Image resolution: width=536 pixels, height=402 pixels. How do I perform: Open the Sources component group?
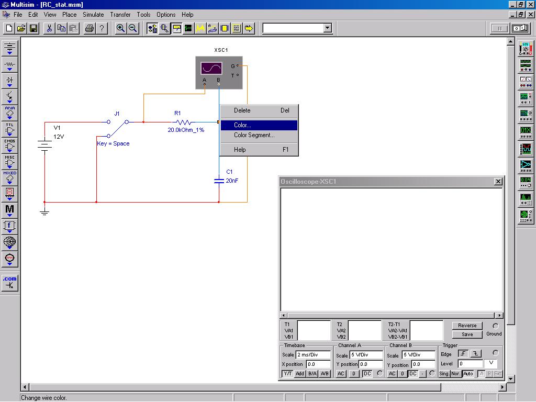[9, 48]
